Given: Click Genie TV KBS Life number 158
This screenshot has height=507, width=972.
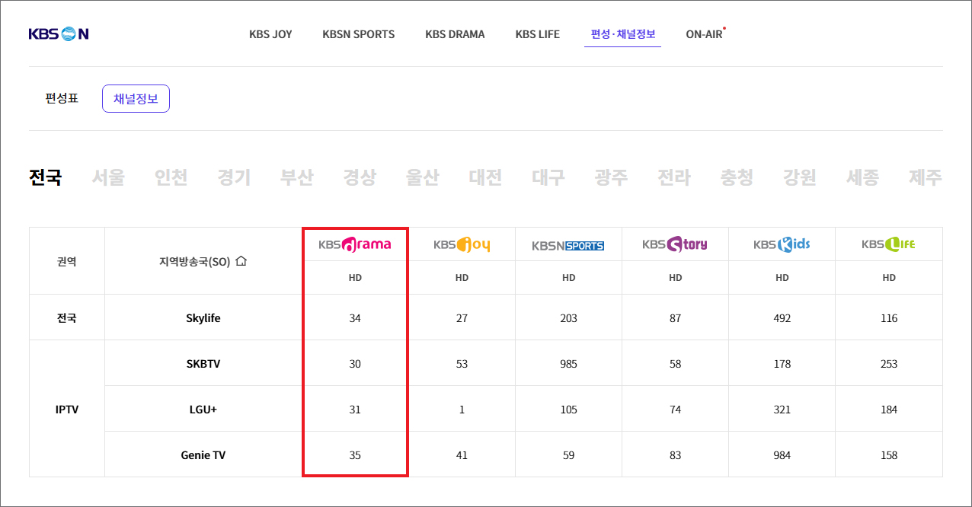Looking at the screenshot, I should point(888,455).
